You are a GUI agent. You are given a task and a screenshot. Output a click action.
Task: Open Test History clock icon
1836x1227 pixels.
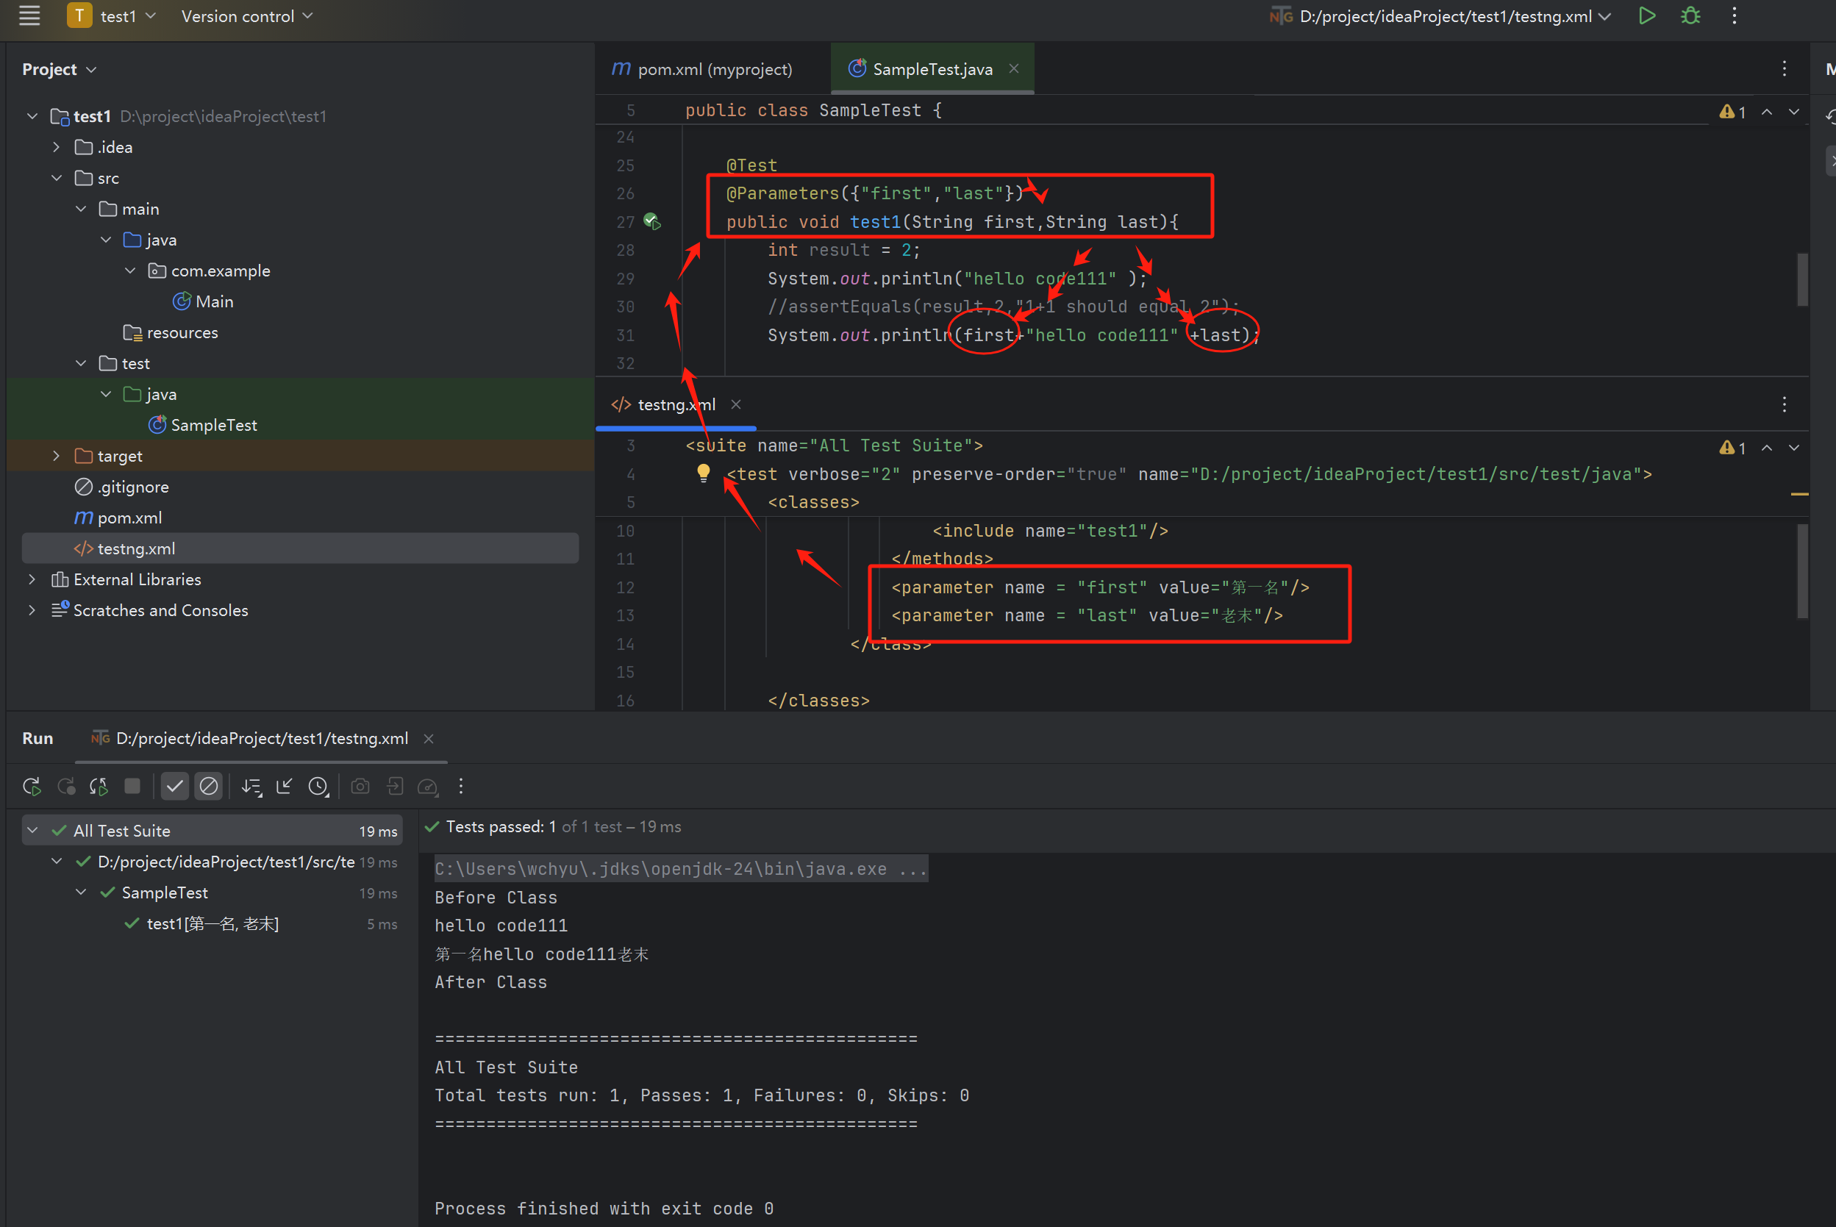(x=318, y=787)
